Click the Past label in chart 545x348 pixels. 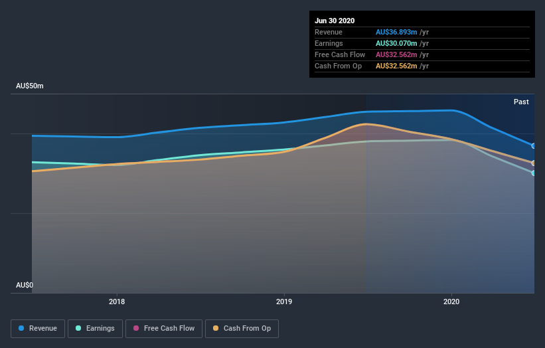(521, 102)
